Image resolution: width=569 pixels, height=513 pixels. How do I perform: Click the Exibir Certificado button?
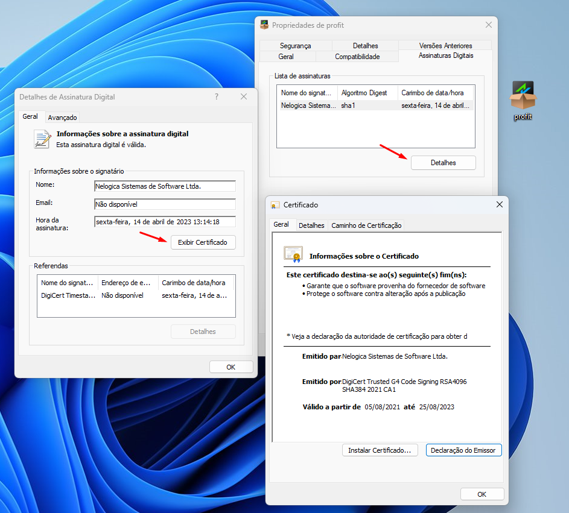pos(203,242)
